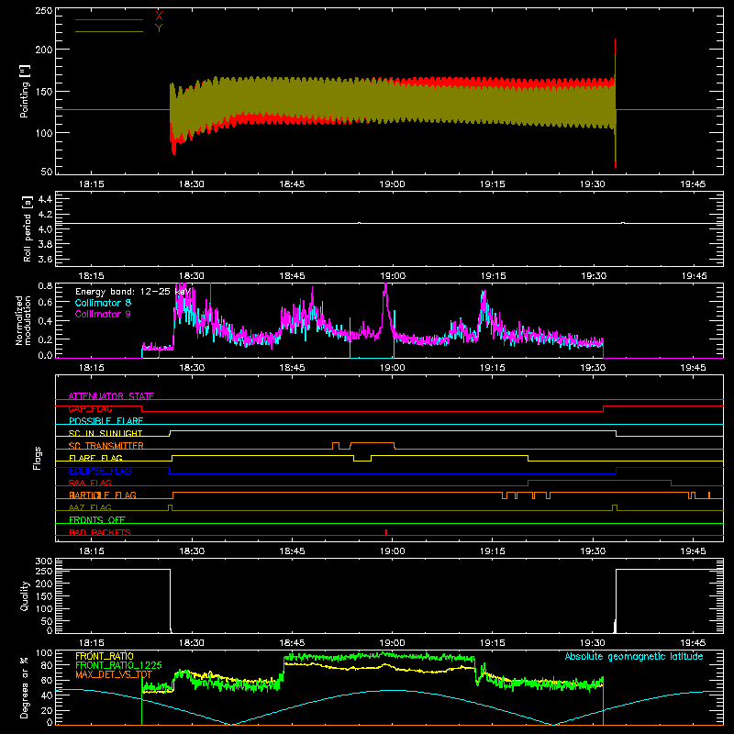Click the Collimator 8 legend entry
Screen dimensions: 734x734
(103, 303)
